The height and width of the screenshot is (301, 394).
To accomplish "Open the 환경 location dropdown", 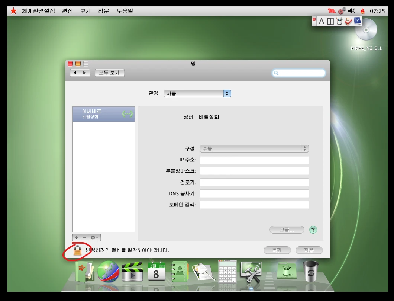I will coord(197,93).
